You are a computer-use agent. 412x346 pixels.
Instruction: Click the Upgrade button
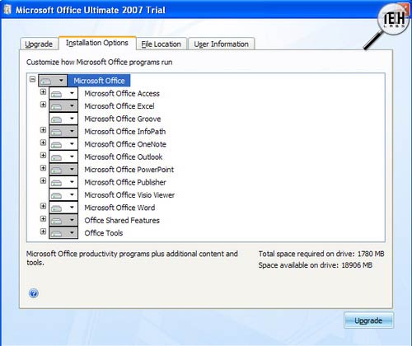pos(368,320)
